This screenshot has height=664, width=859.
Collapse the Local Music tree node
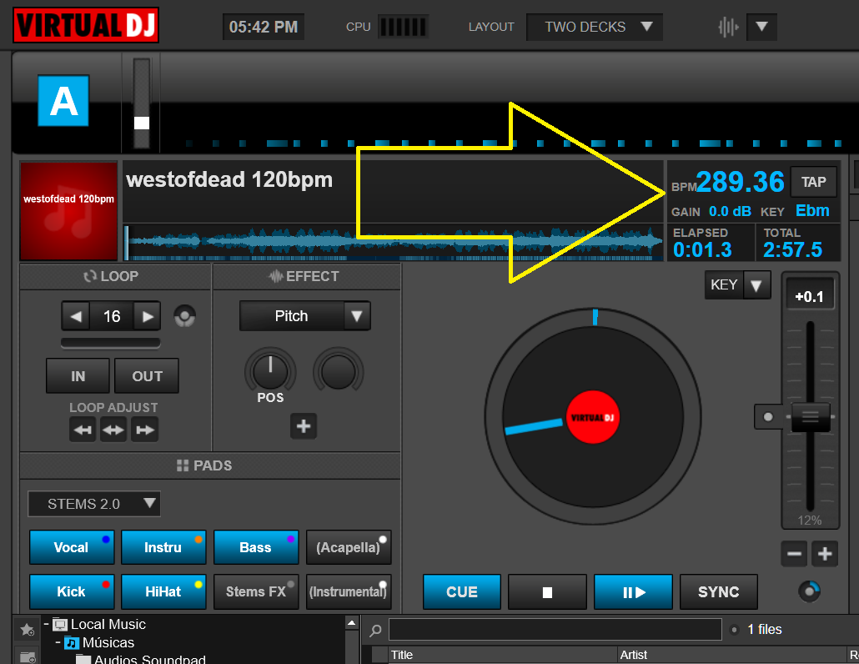[47, 623]
